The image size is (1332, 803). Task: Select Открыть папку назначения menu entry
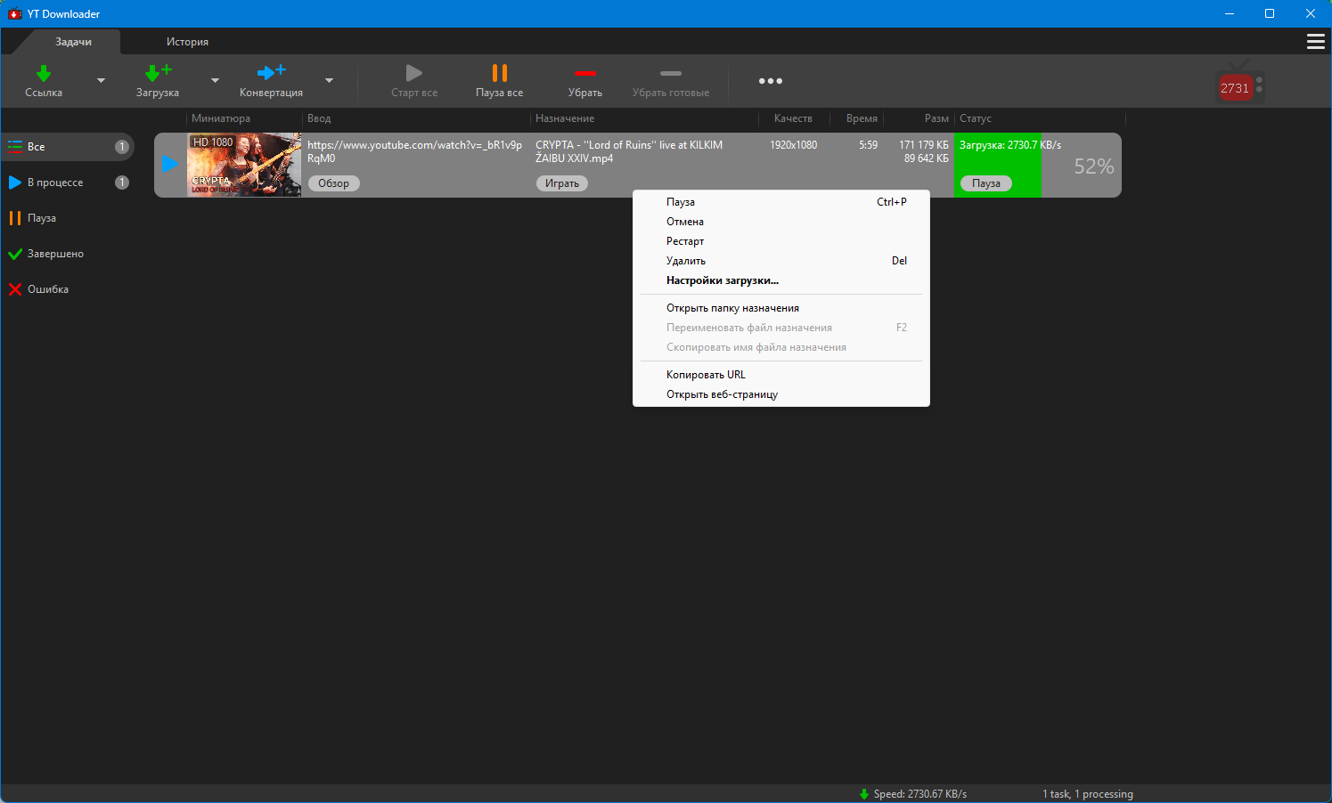pos(732,308)
